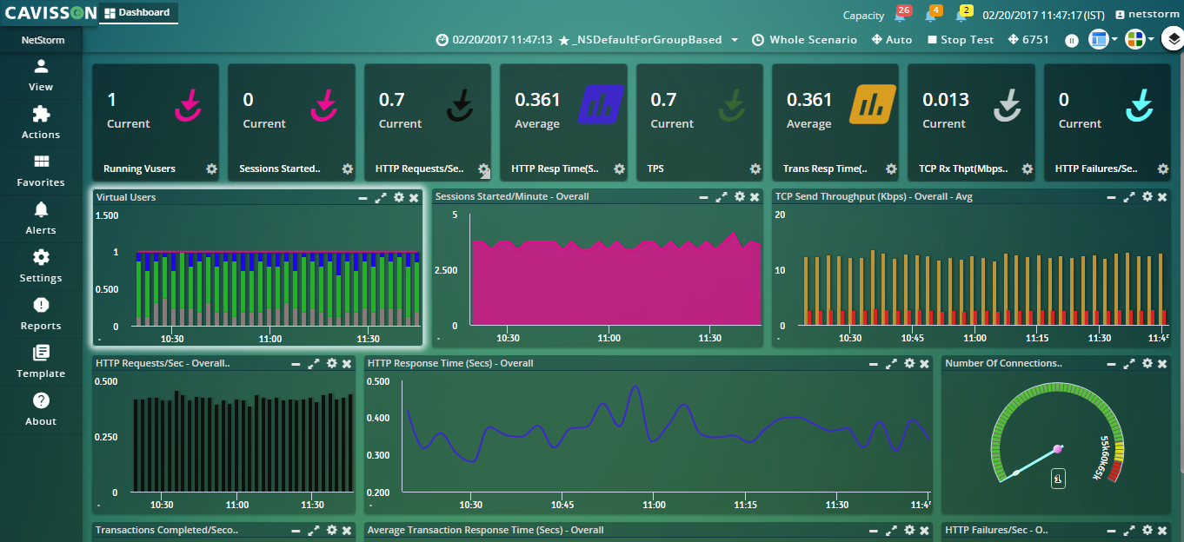
Task: Open the _NSDefaultForGroupBased favorite dropdown
Action: pyautogui.click(x=734, y=40)
